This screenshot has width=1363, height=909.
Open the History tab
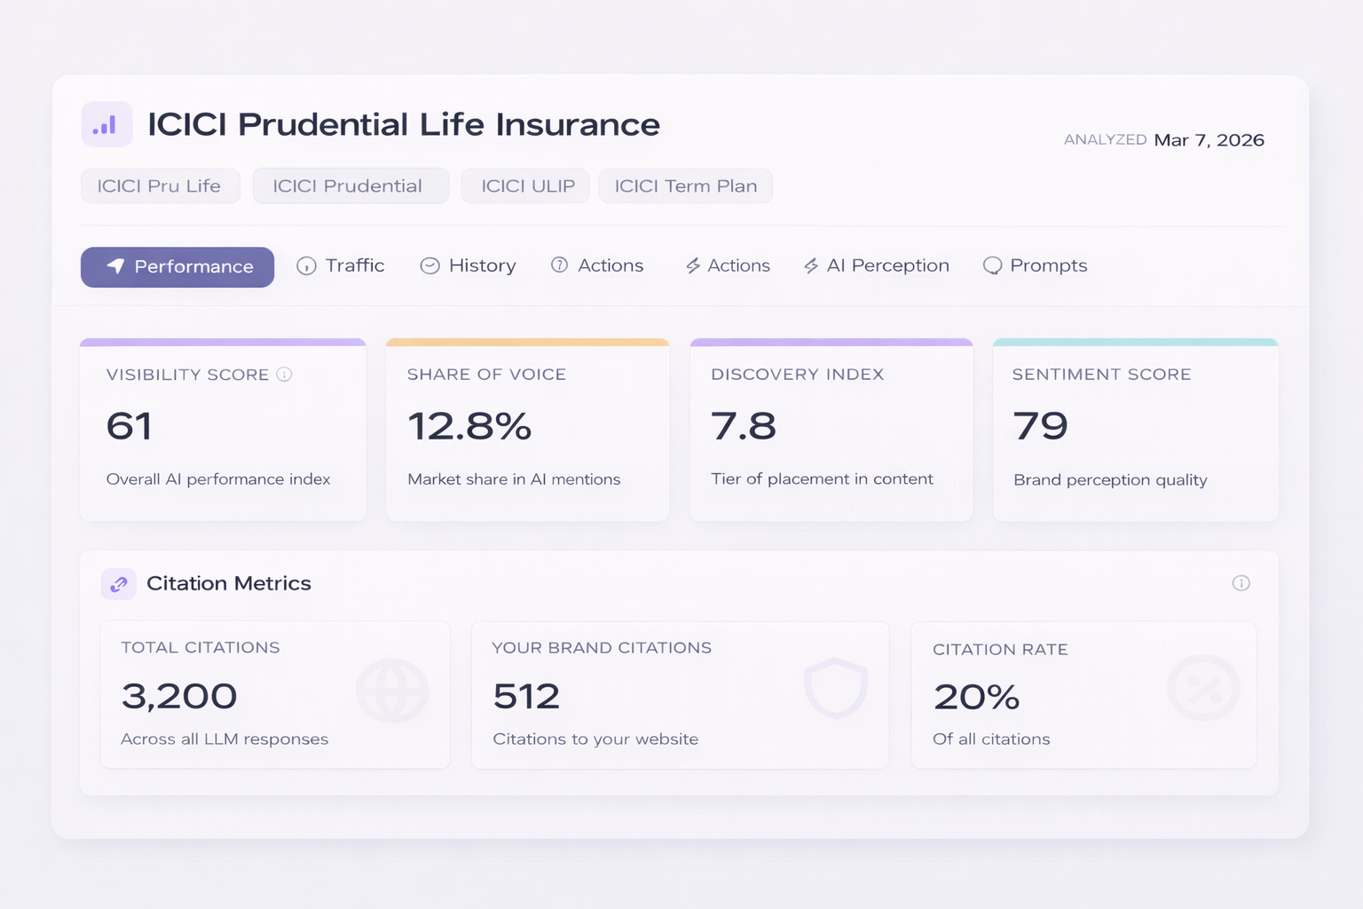point(469,265)
